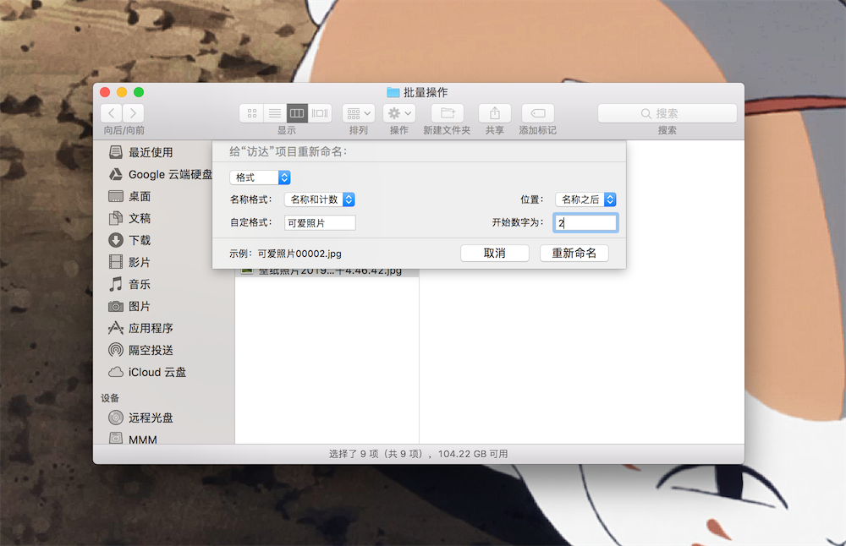The width and height of the screenshot is (846, 546).
Task: Open the 格式 format type dropdown
Action: tap(260, 177)
